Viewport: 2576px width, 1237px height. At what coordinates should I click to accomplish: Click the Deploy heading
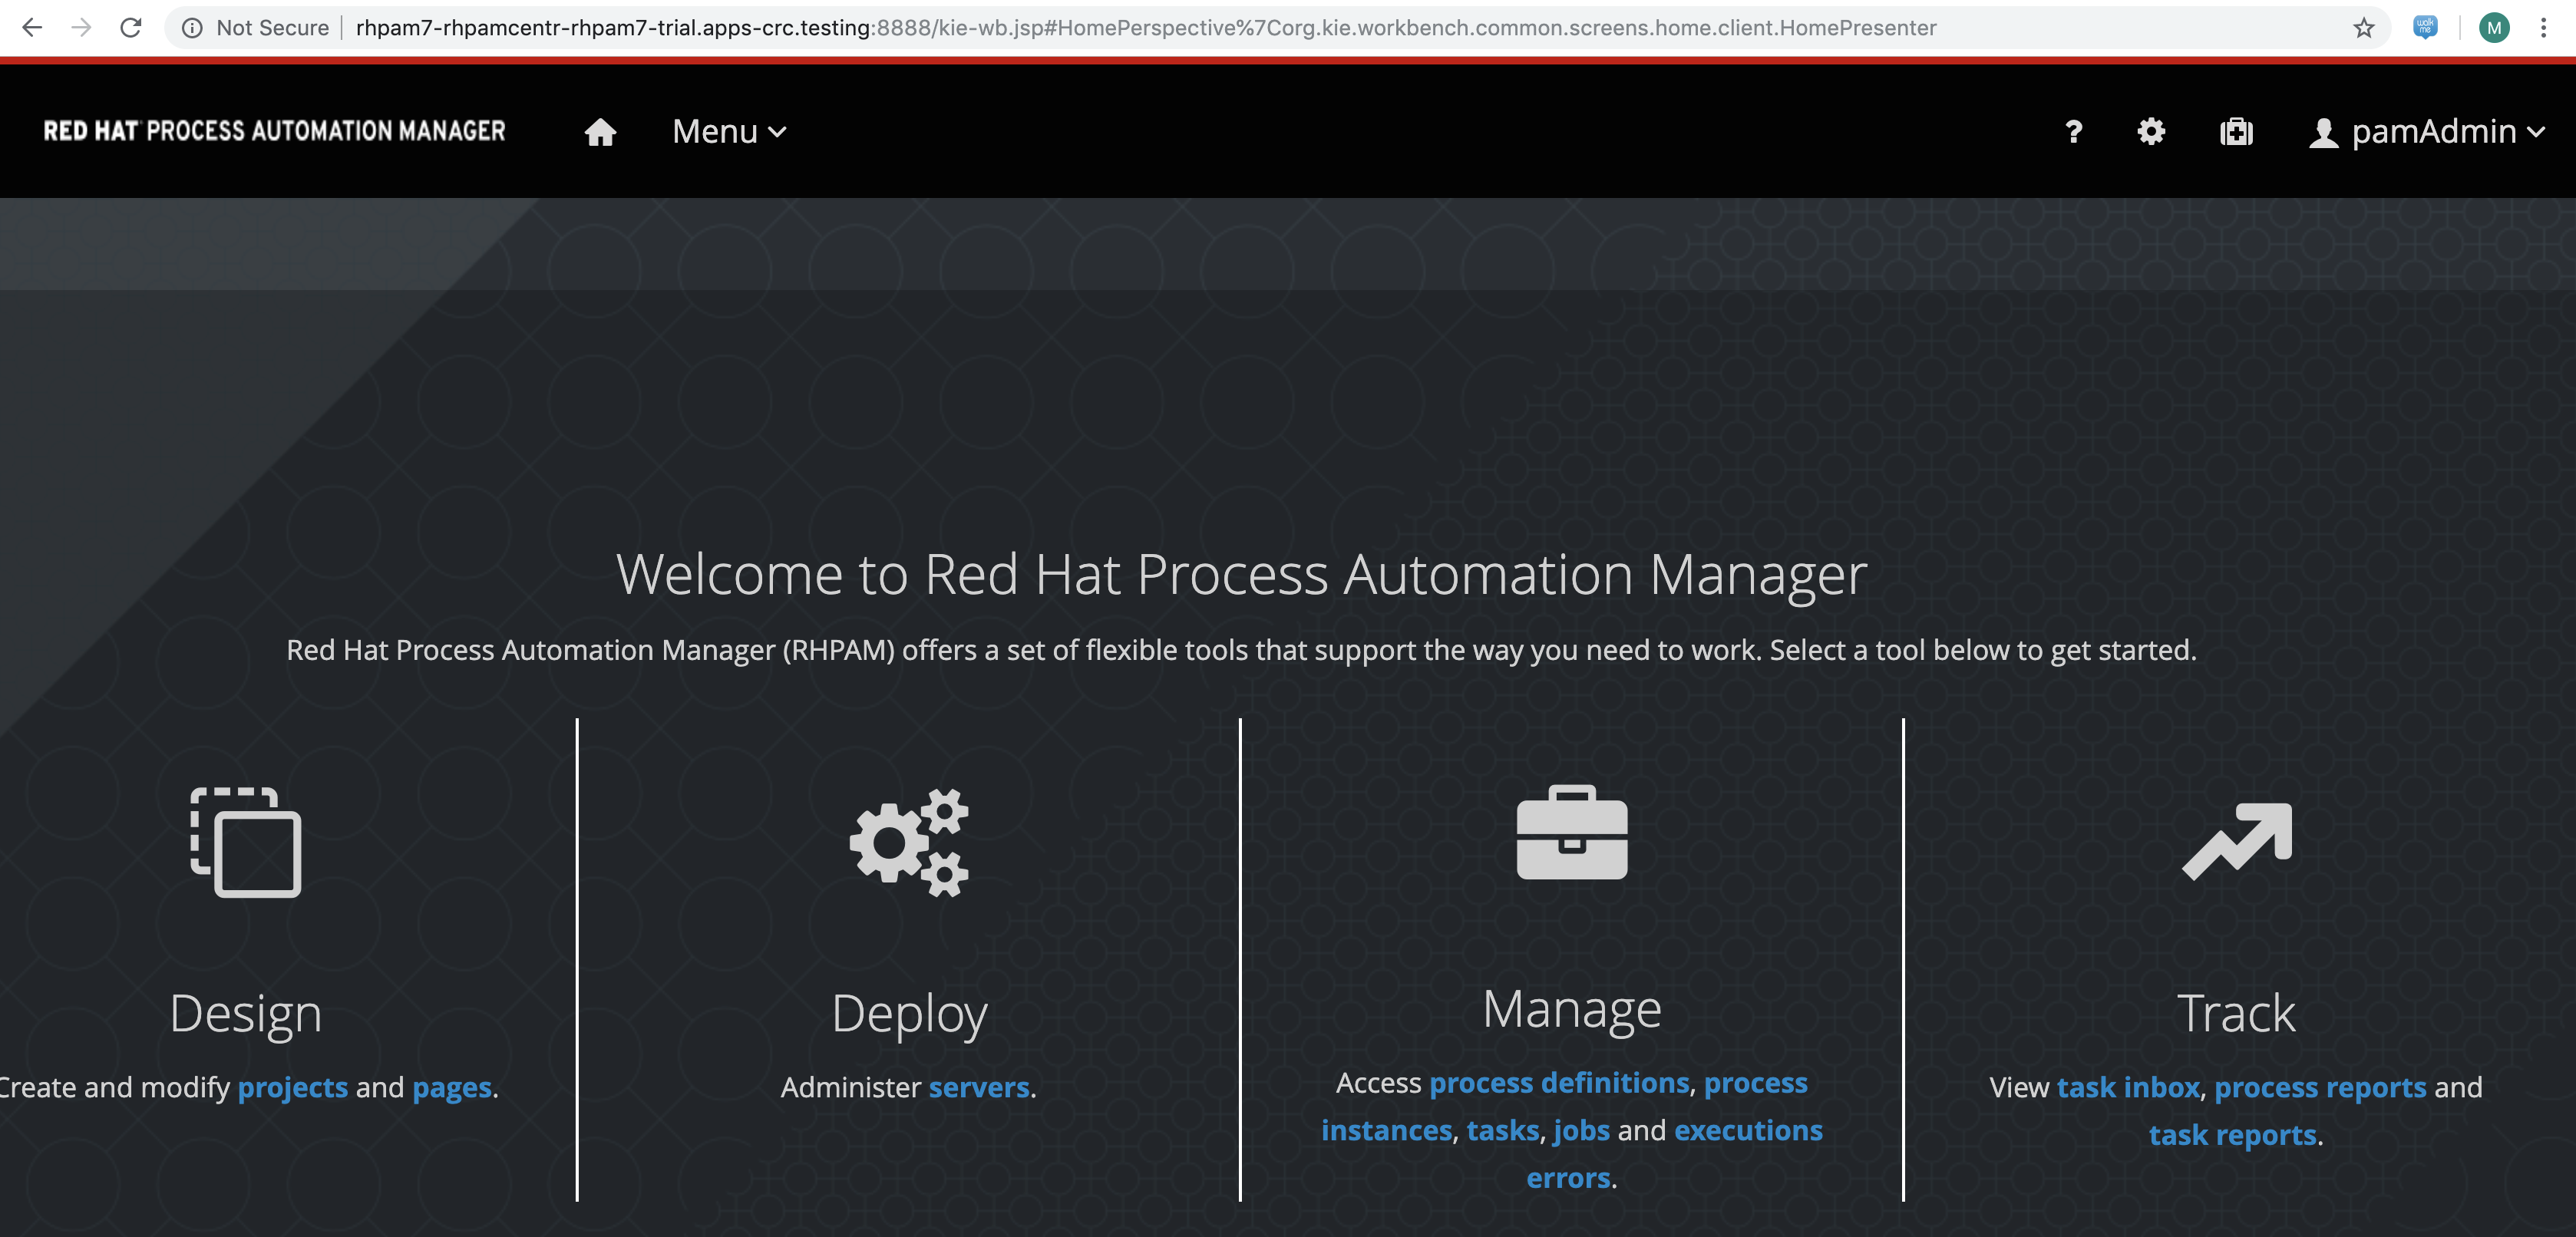pos(909,1014)
